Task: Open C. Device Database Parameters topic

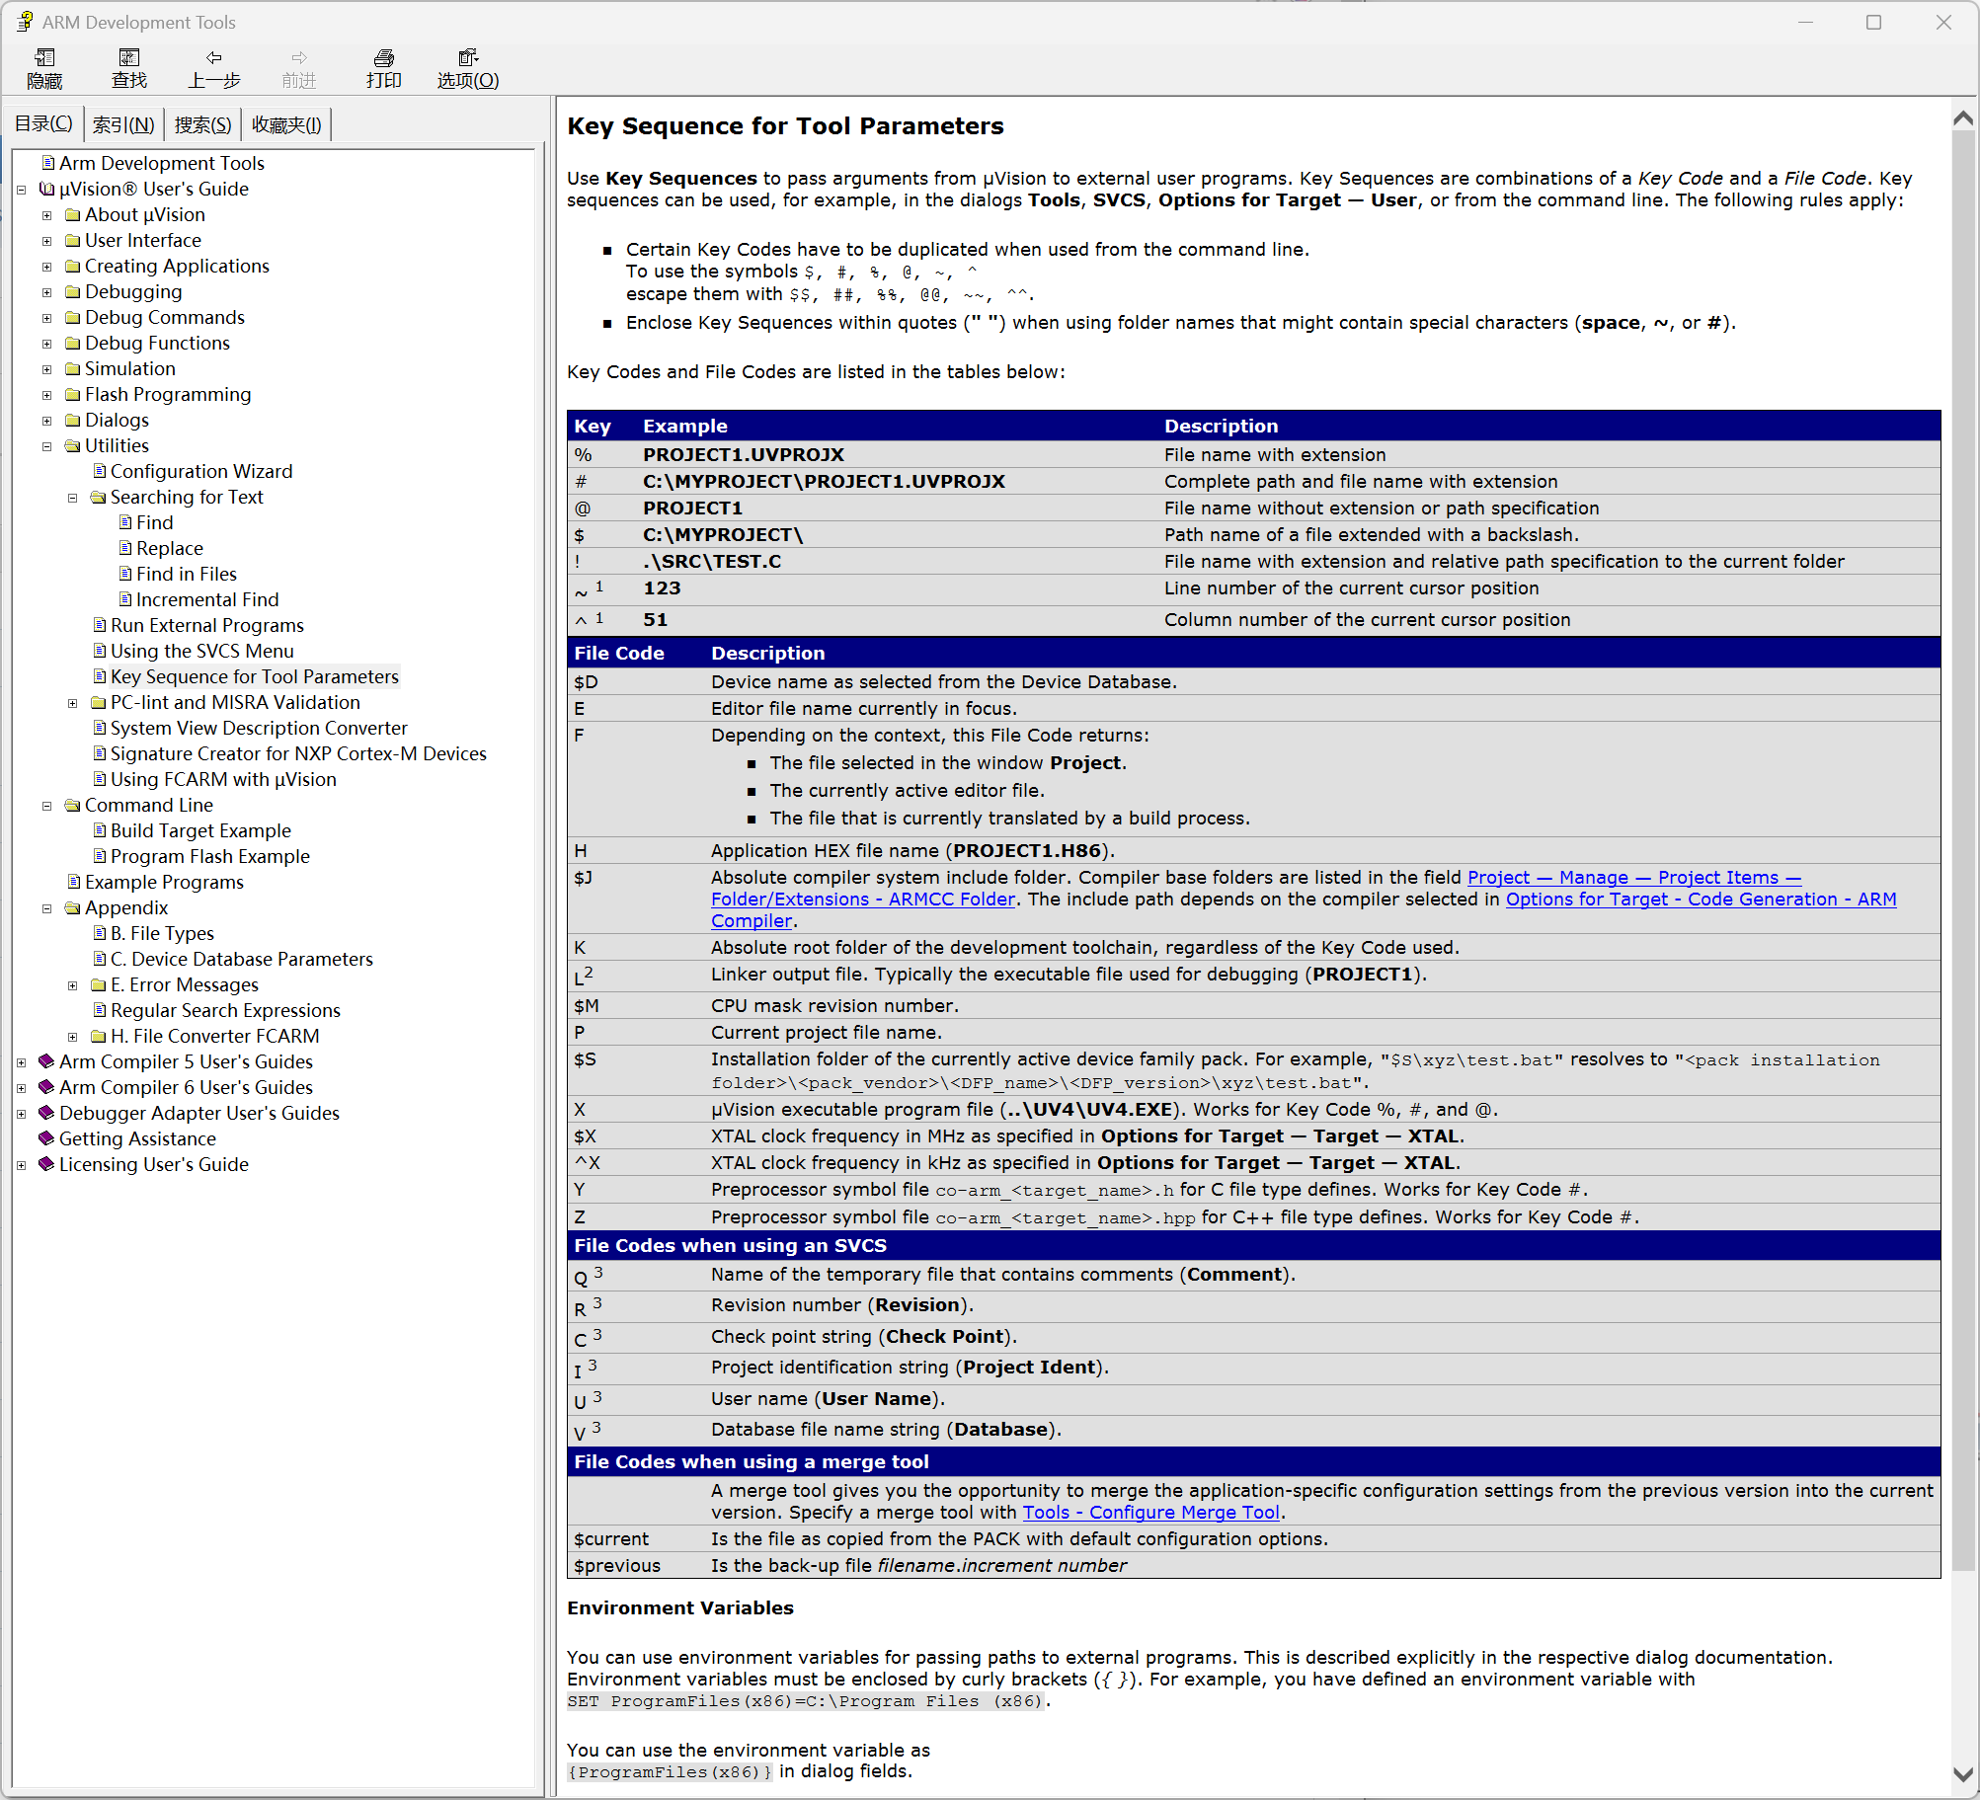Action: coord(242,959)
